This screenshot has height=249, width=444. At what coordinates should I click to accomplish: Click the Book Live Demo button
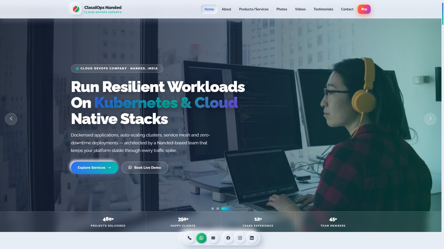pos(145,168)
